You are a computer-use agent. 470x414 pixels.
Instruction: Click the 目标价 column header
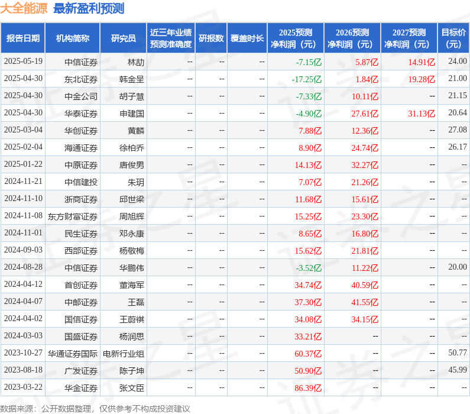click(x=453, y=38)
